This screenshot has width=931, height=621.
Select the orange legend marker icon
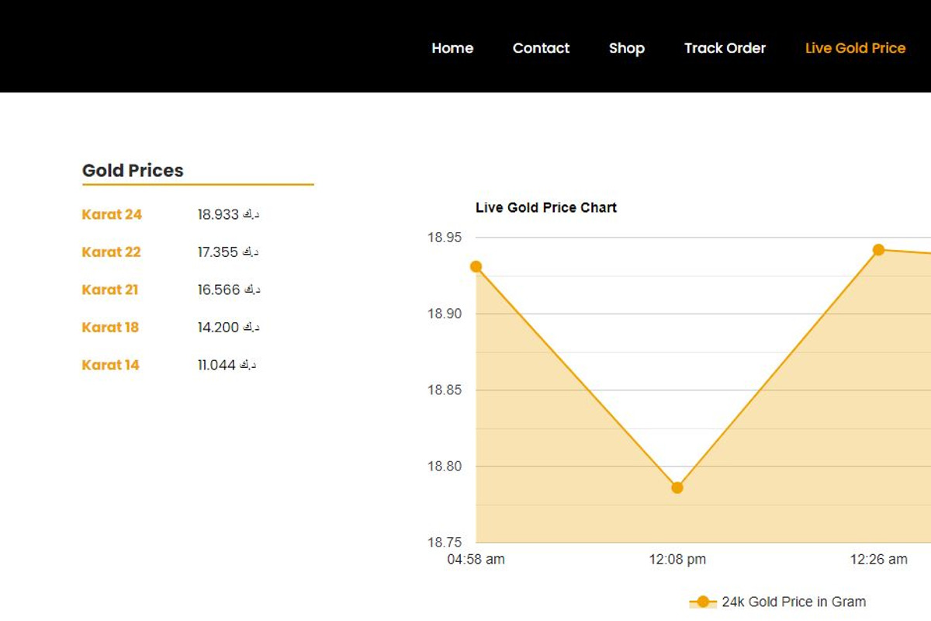[x=702, y=601]
